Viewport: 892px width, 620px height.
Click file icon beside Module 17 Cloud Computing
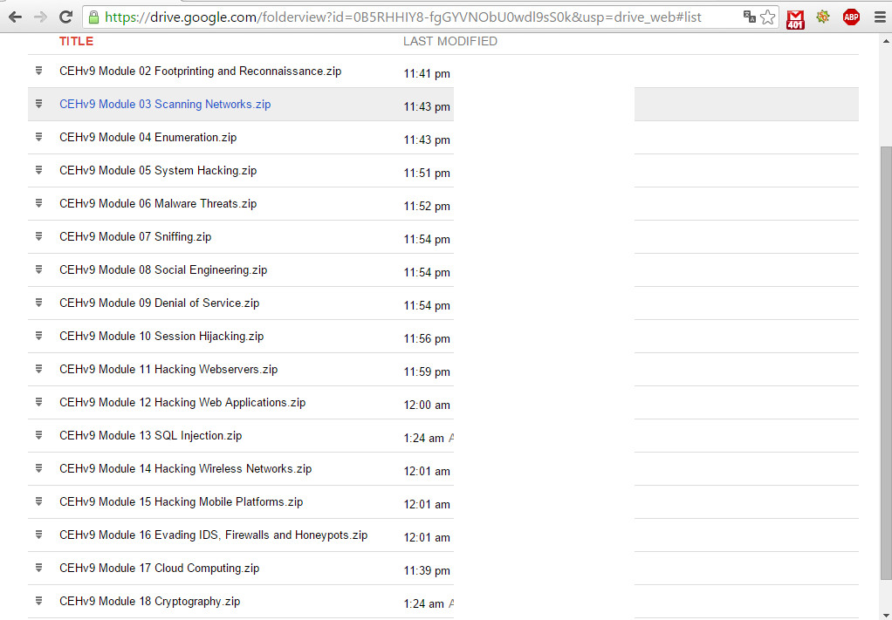pos(38,567)
